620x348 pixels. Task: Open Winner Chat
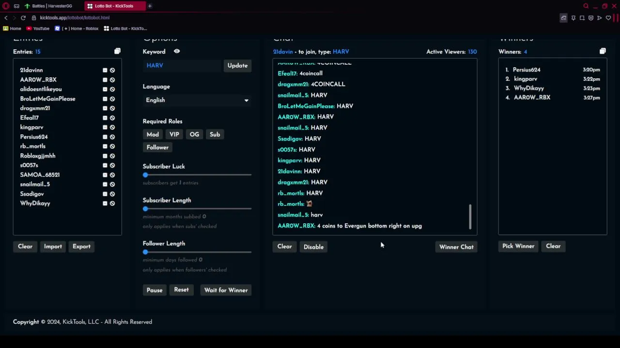coord(456,247)
